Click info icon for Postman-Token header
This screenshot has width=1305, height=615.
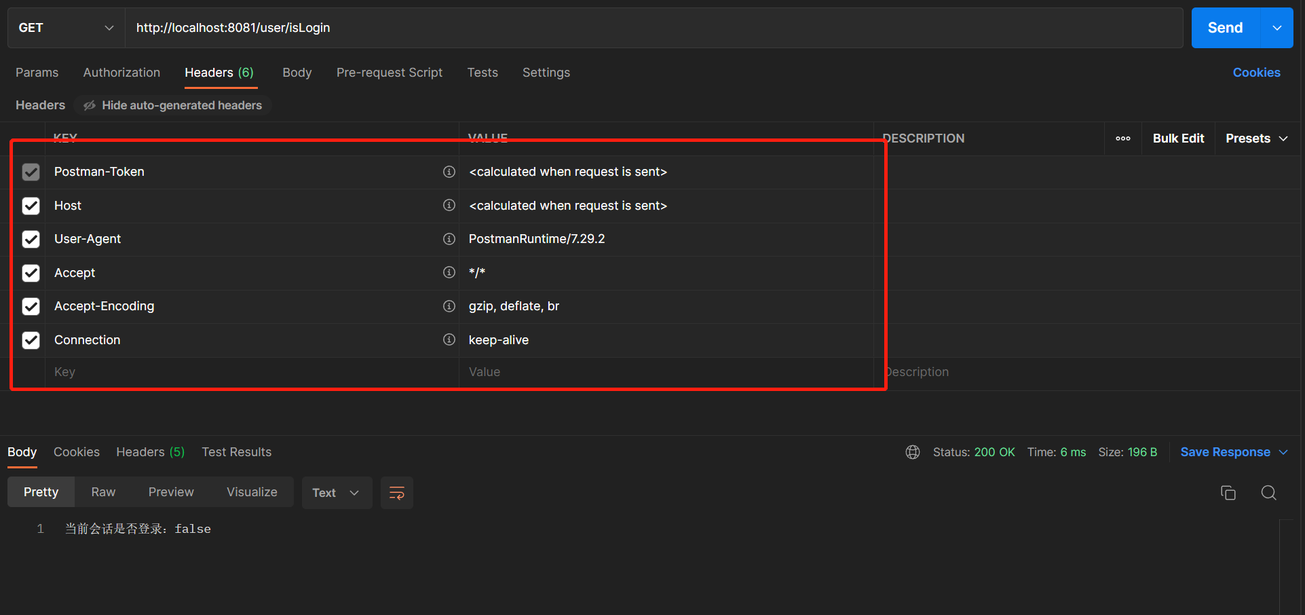(x=449, y=172)
